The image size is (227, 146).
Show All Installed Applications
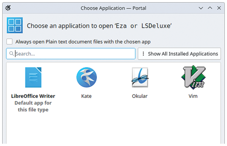(x=179, y=54)
